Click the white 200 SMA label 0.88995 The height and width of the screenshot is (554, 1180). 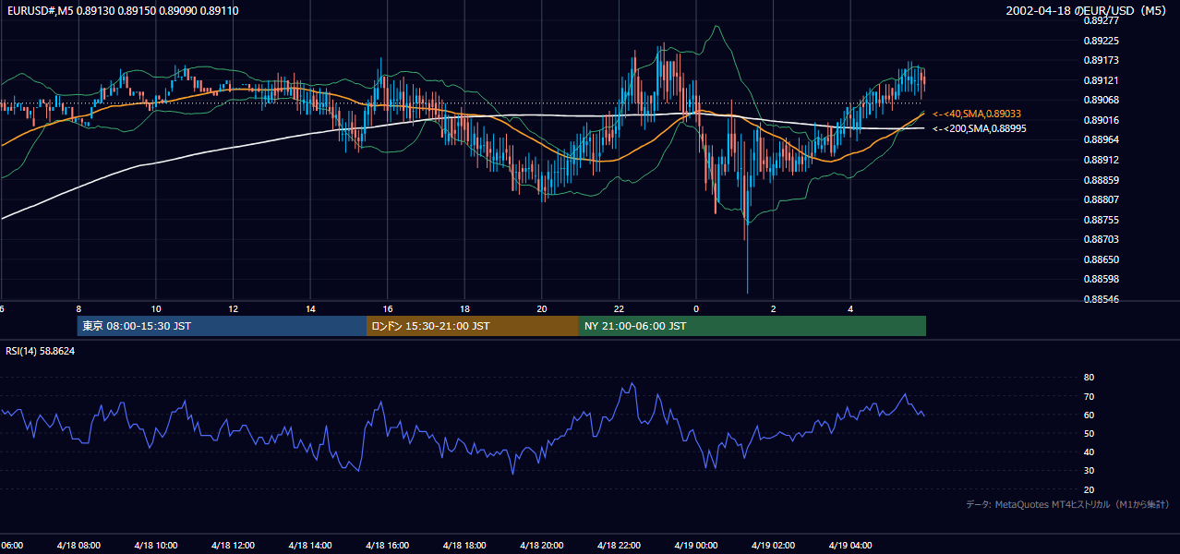(979, 128)
